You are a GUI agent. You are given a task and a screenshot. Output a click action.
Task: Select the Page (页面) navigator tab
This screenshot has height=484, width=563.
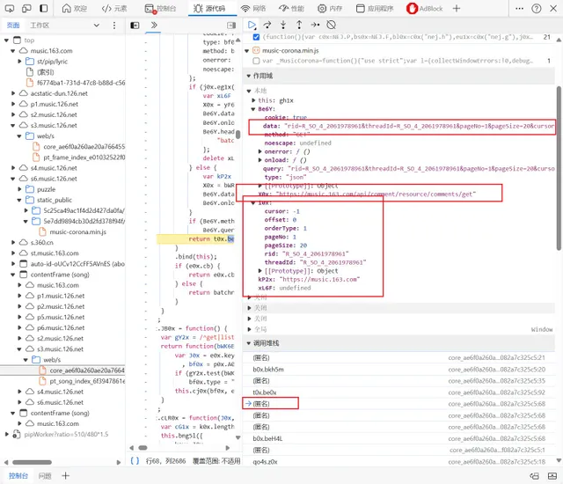click(x=13, y=26)
